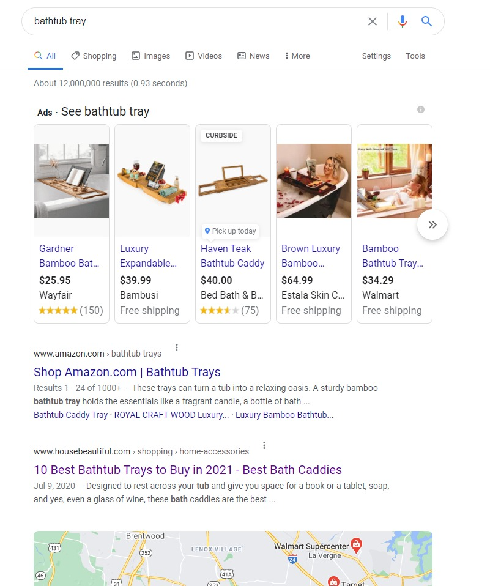
Task: Click the magnifying glass search icon
Action: coord(426,21)
